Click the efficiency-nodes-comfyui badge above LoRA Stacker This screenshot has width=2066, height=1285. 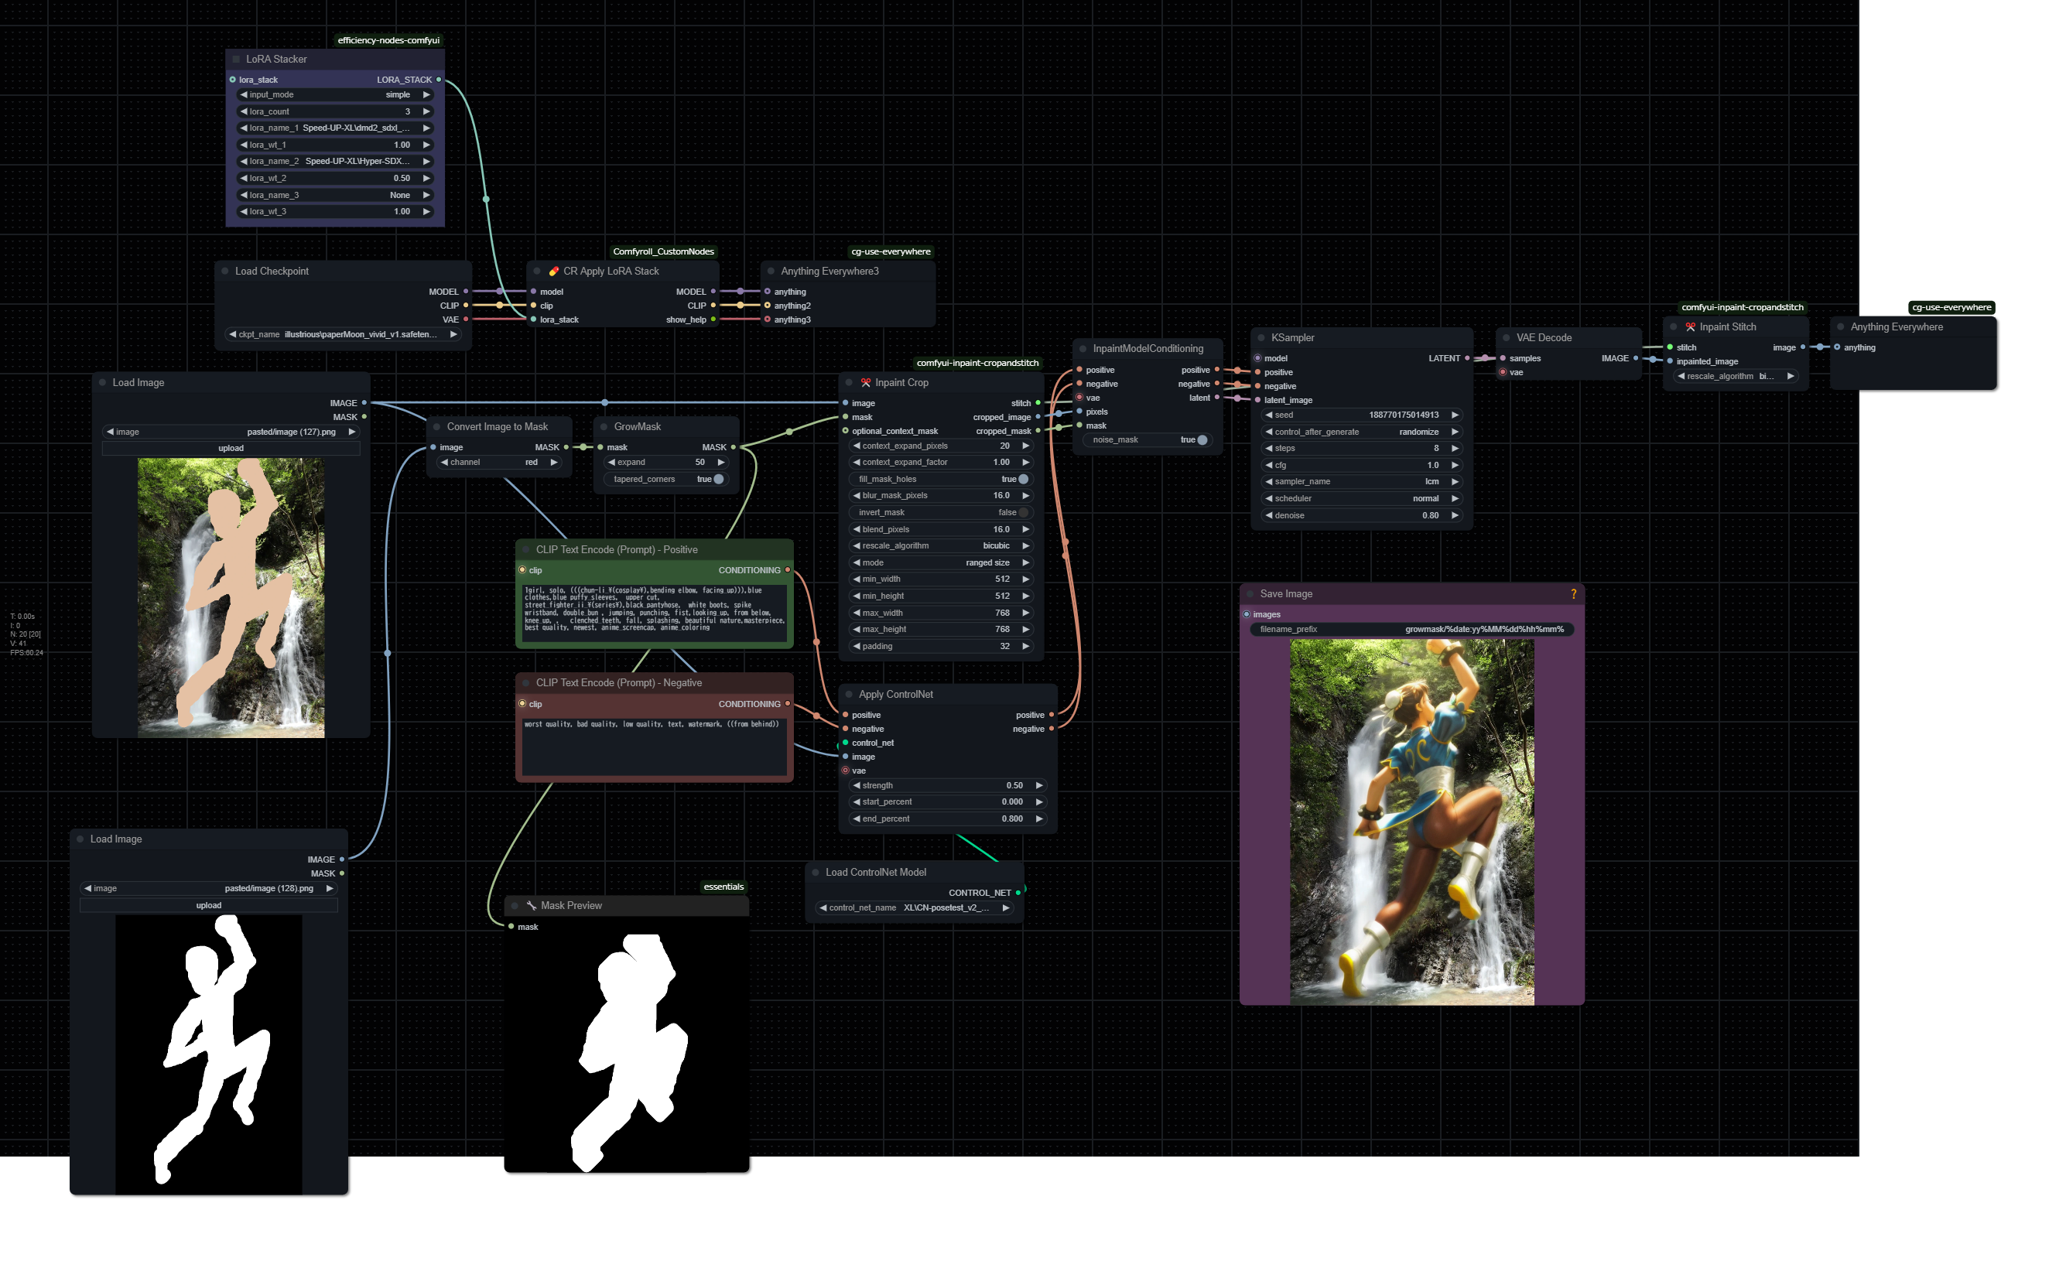[x=388, y=40]
